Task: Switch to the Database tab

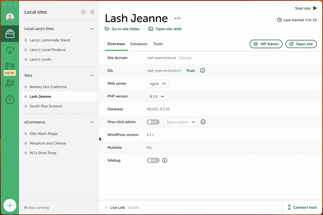Action: click(139, 44)
